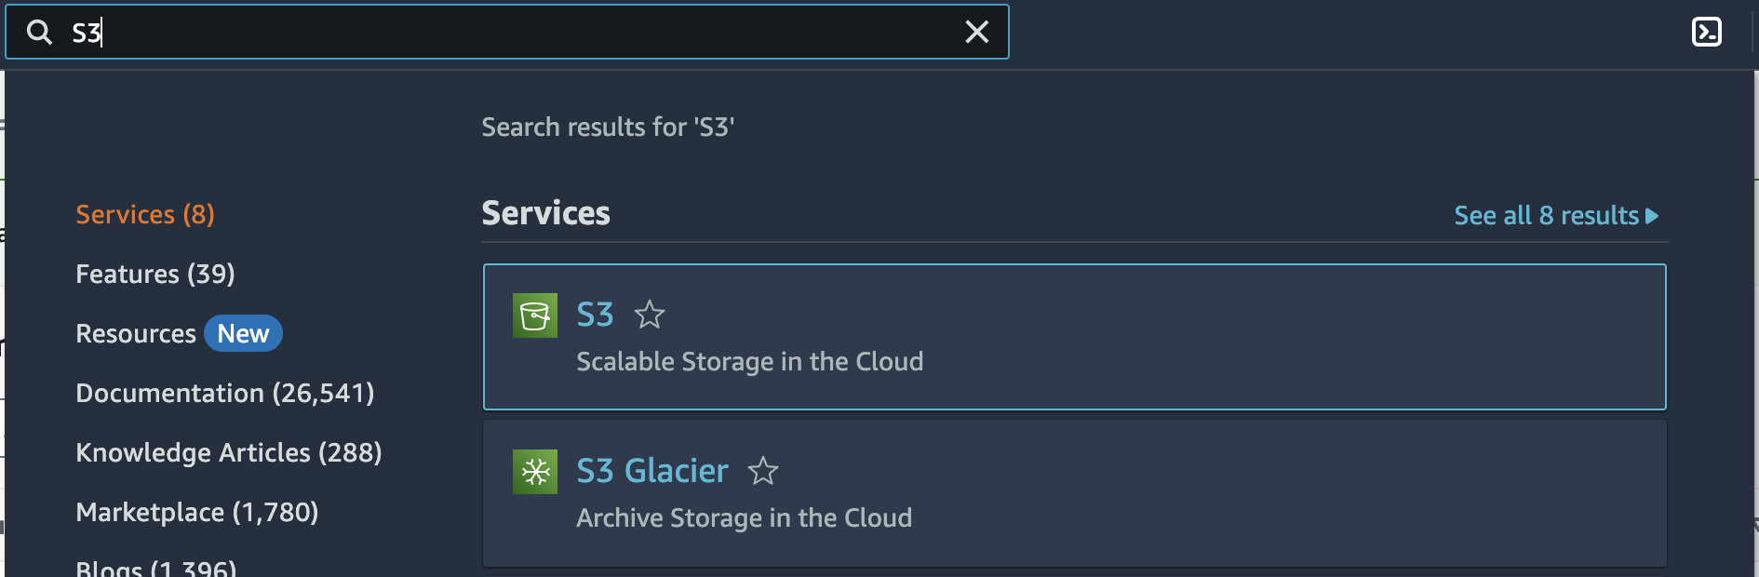Click the X to clear the search field

[976, 33]
